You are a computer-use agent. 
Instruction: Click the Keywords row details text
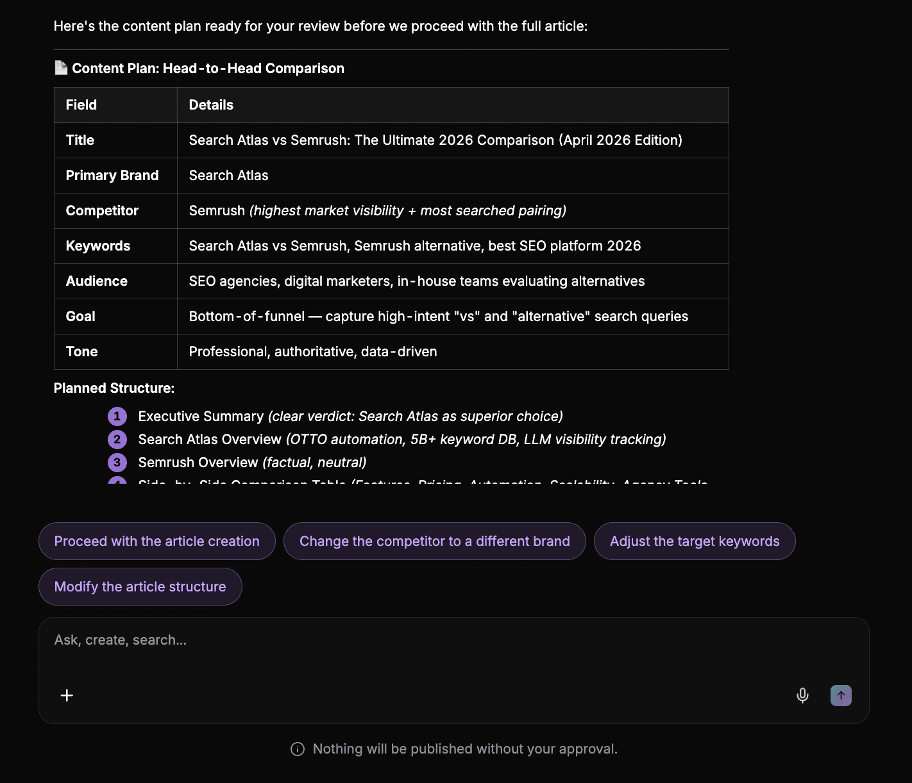point(415,246)
